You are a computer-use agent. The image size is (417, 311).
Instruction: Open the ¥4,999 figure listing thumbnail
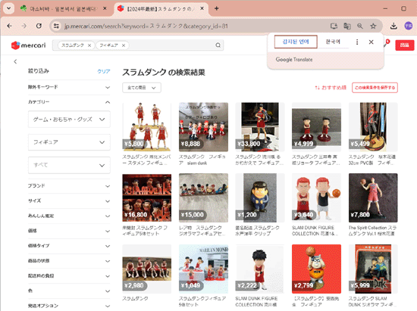[x=316, y=127]
